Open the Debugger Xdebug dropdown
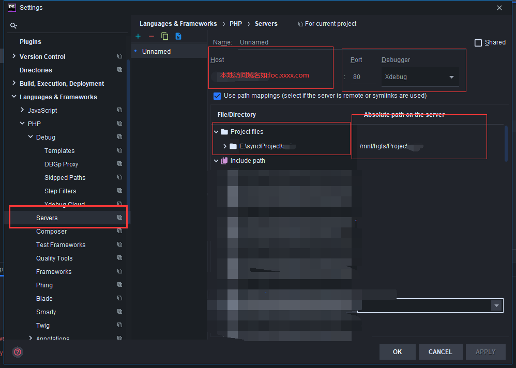The width and height of the screenshot is (516, 368). [420, 77]
